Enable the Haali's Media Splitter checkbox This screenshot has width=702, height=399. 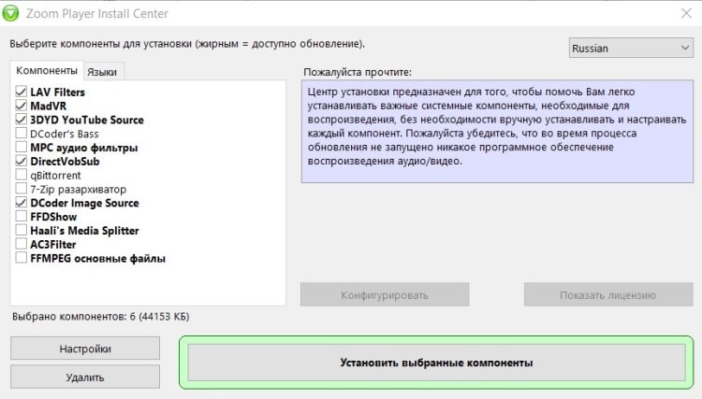click(21, 230)
